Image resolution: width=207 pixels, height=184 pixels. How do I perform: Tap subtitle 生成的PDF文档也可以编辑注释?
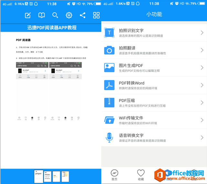point(139,71)
